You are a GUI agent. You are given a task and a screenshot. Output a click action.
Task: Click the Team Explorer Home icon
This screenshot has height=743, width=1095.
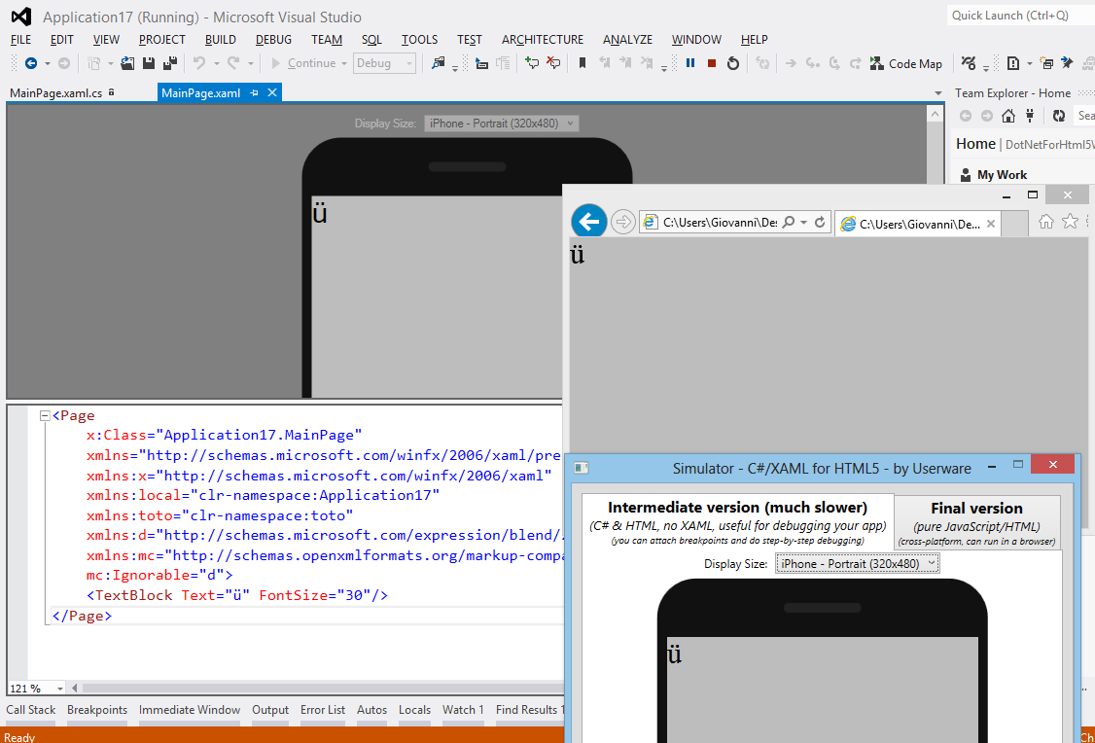pyautogui.click(x=1007, y=116)
